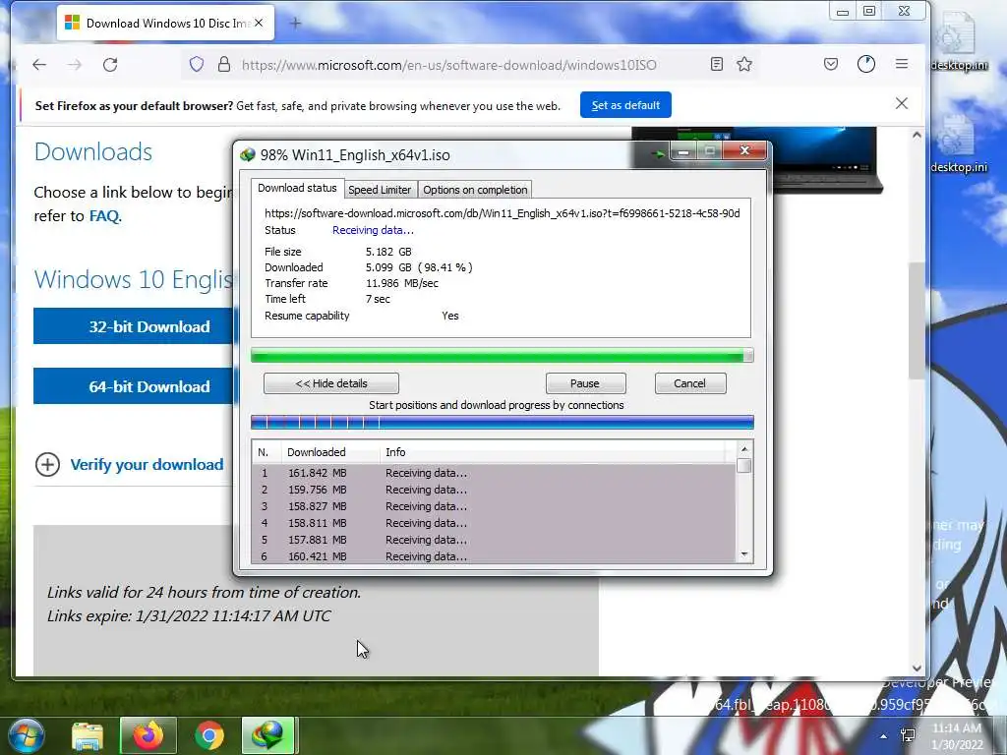The height and width of the screenshot is (755, 1007).
Task: Cancel the Win11 ISO download
Action: click(x=690, y=383)
